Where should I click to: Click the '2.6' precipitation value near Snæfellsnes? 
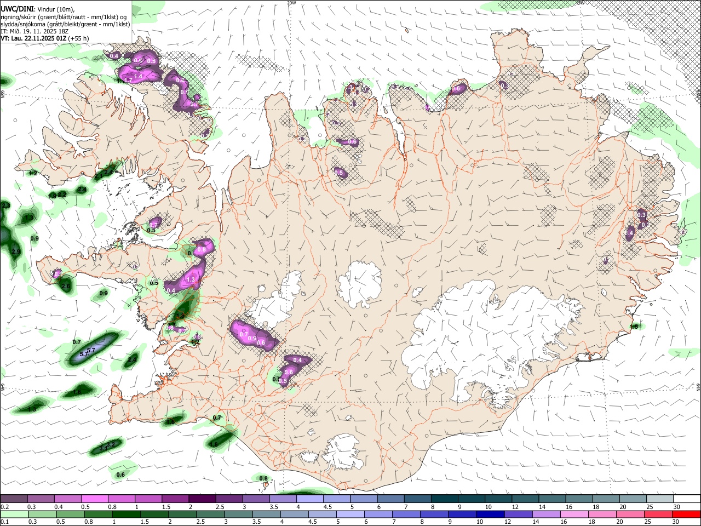click(66, 287)
